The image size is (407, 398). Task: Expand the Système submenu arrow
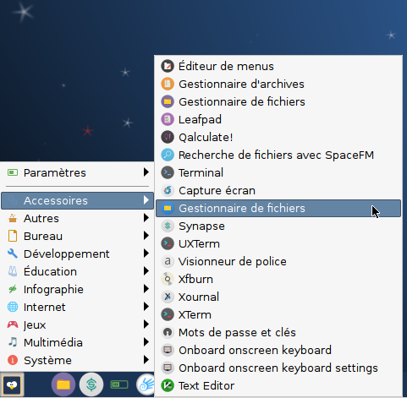click(x=146, y=360)
